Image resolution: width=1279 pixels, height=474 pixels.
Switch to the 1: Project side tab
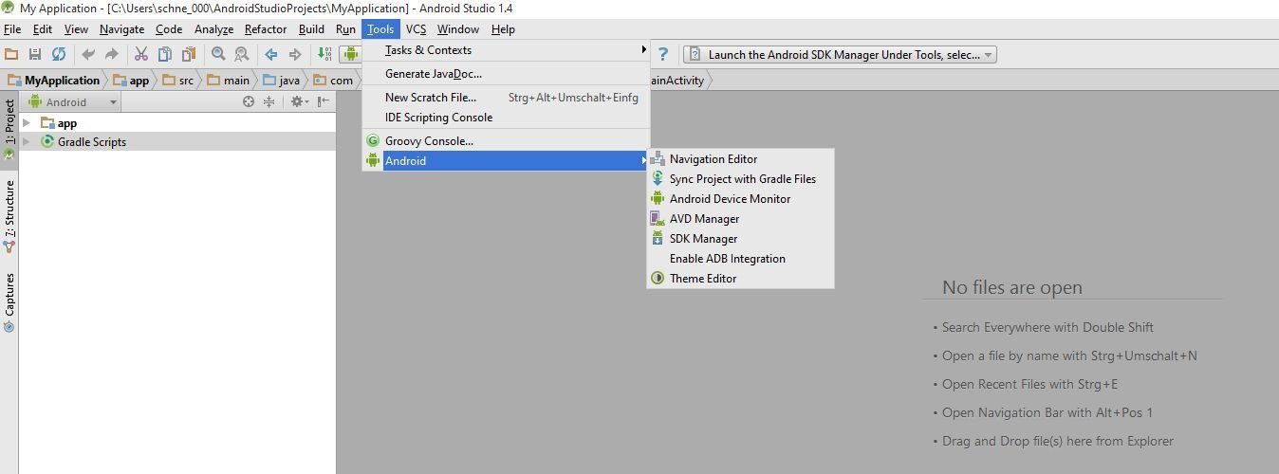(9, 129)
